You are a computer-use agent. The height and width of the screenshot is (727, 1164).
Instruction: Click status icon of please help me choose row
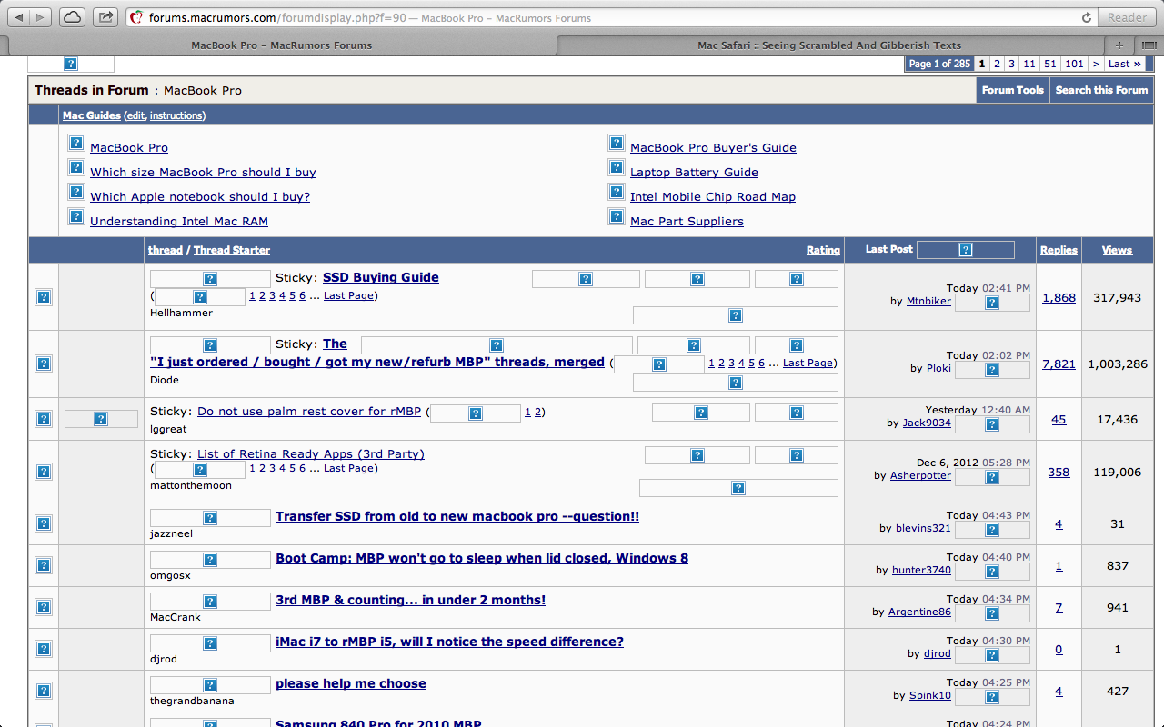(44, 692)
